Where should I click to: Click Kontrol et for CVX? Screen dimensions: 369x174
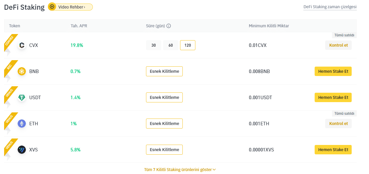[x=338, y=45]
